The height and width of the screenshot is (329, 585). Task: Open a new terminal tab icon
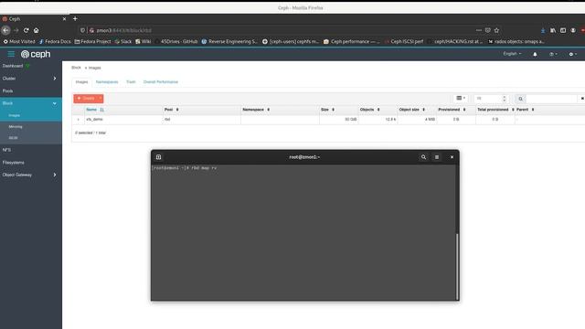pyautogui.click(x=158, y=157)
